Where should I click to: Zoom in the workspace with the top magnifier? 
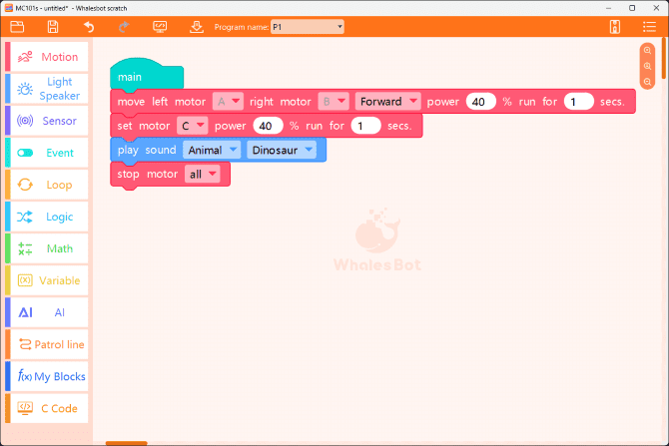(x=647, y=50)
